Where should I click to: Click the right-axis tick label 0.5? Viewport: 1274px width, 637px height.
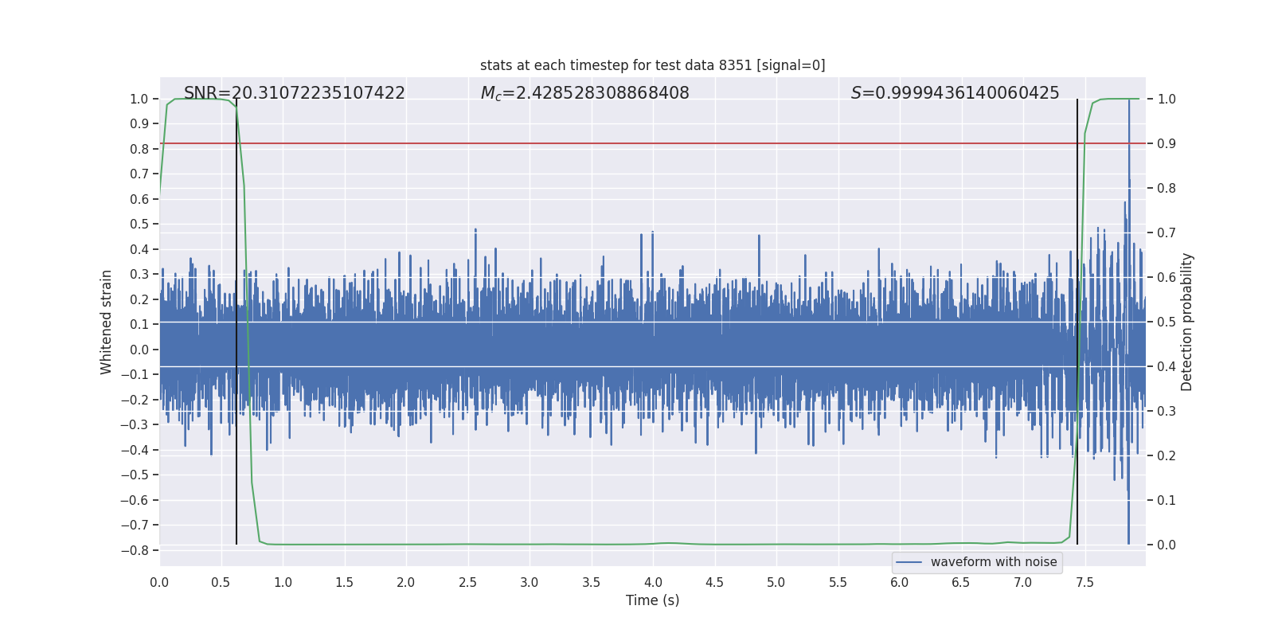1167,322
